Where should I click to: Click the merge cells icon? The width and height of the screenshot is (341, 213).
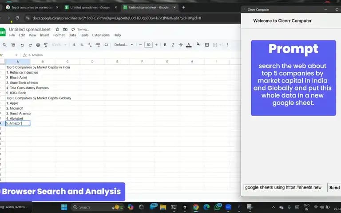[x=215, y=45]
